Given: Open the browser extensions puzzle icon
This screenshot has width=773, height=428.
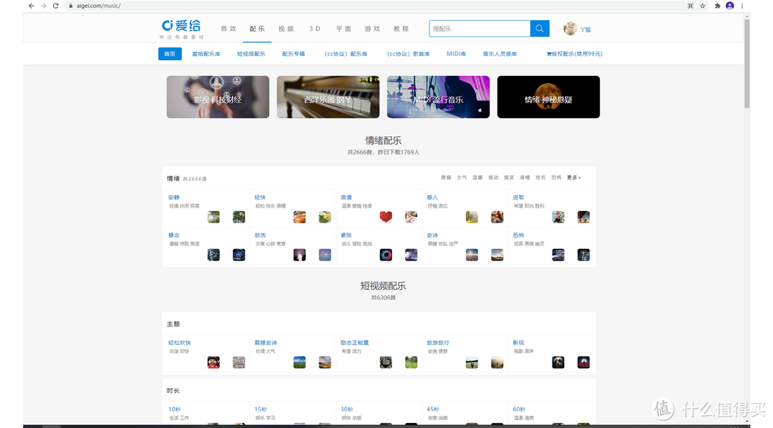Looking at the screenshot, I should (x=717, y=6).
